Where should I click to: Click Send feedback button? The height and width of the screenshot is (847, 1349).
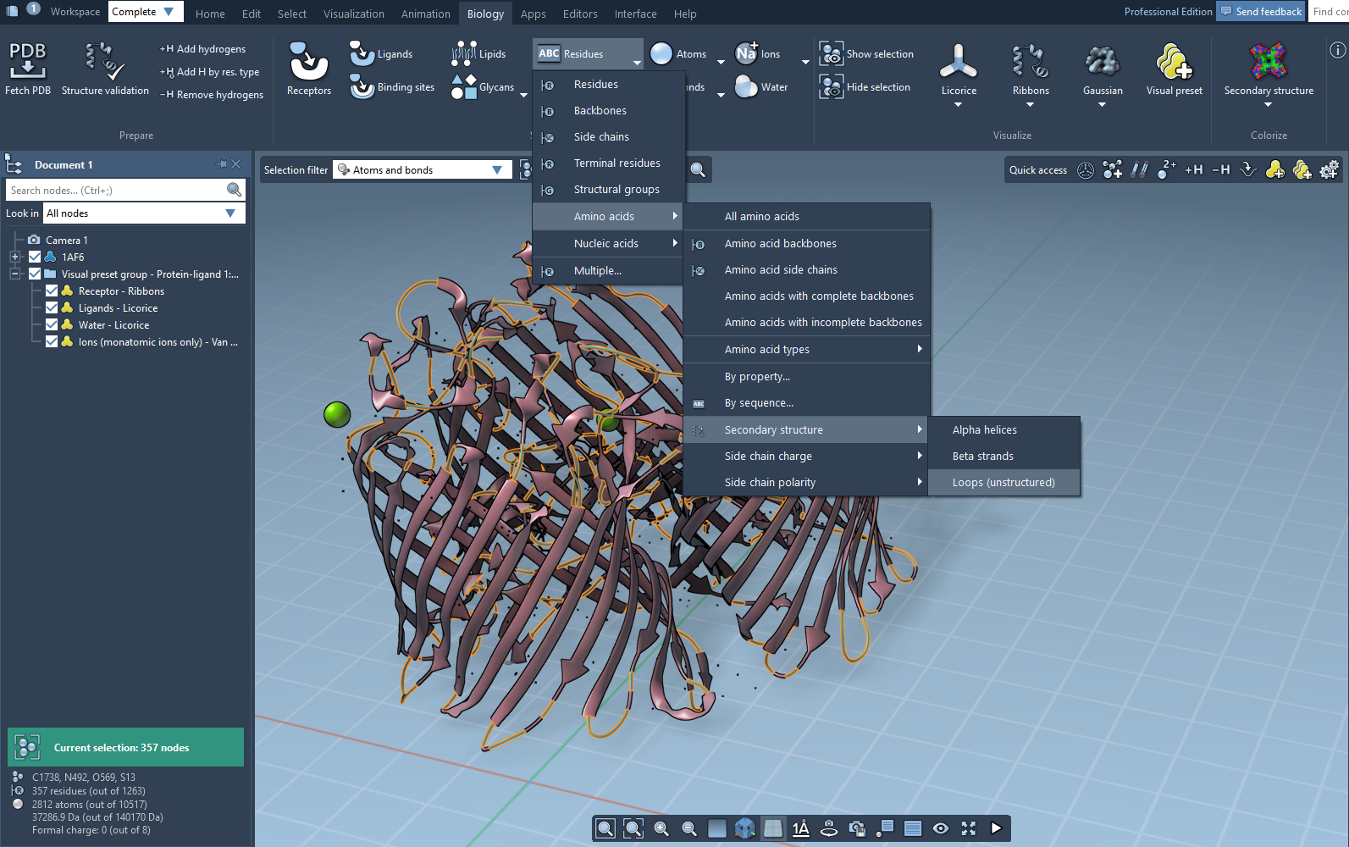coord(1261,11)
